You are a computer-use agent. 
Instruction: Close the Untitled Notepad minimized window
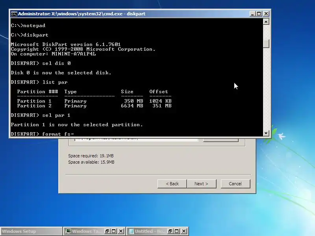183,231
